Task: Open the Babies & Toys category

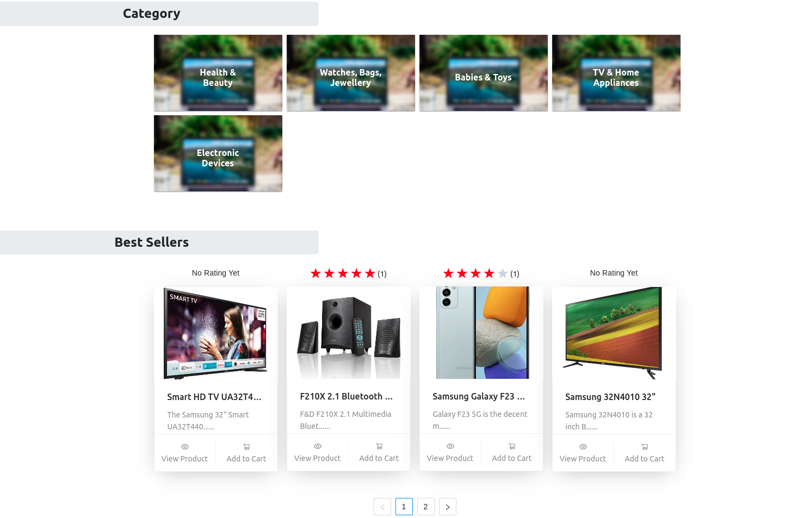Action: 483,73
